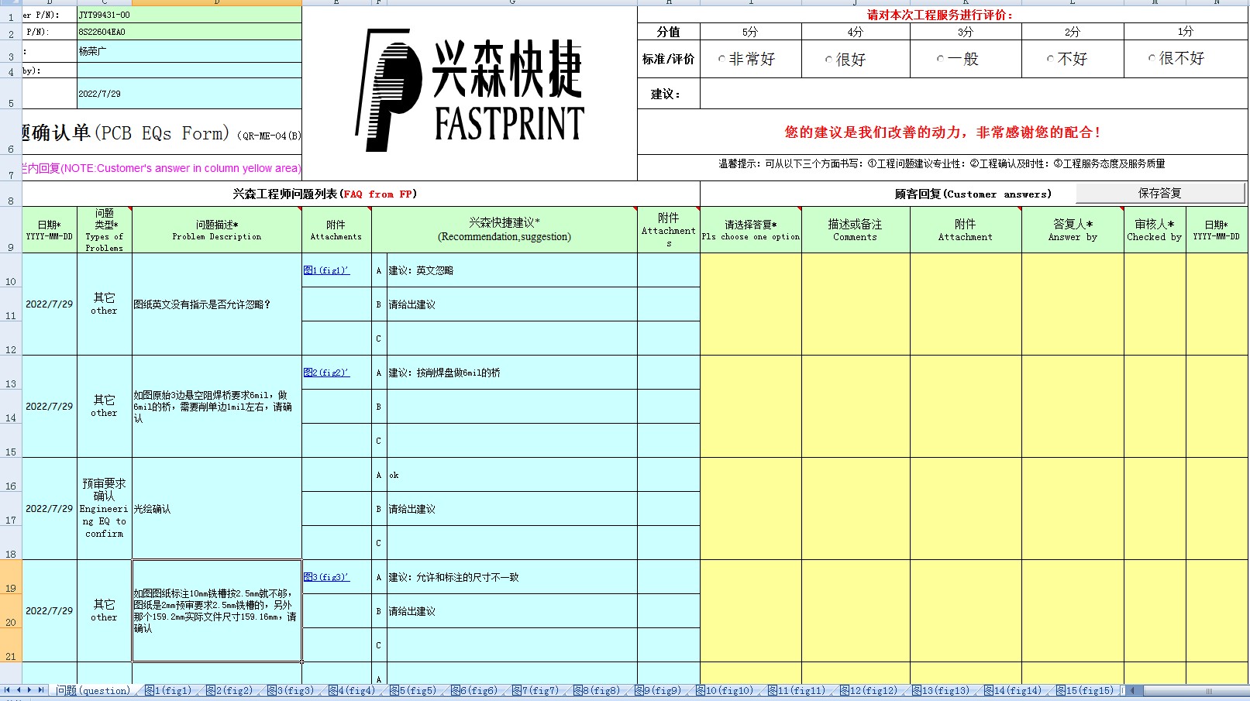The height and width of the screenshot is (701, 1250).
Task: Click the 兴森快捷建议 Recommendation column header
Action: (x=504, y=230)
